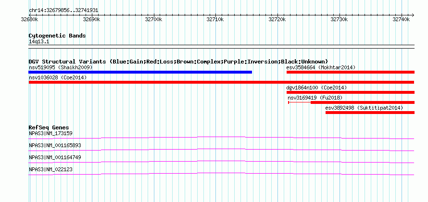The width and height of the screenshot is (428, 202).
Task: Select dgv1864n100 (Coe2014) label
Action: click(x=316, y=88)
